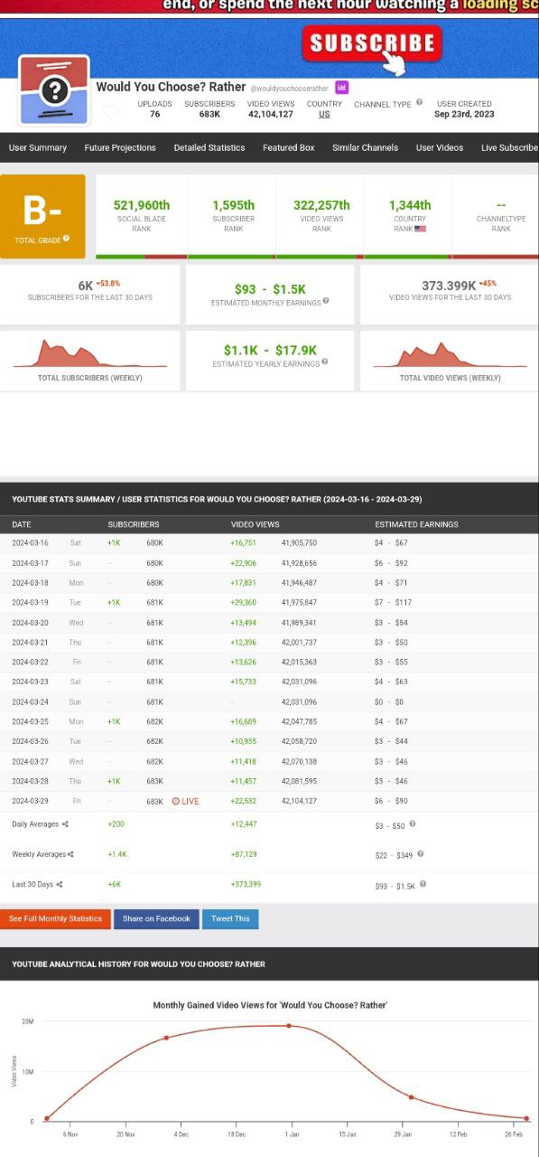The height and width of the screenshot is (1157, 539).
Task: Click help icon beside daily $3 - $50 earnings
Action: point(413,823)
